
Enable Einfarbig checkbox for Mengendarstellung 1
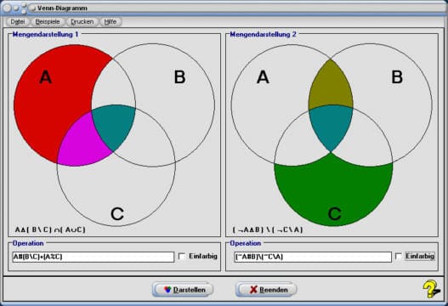[x=182, y=257]
